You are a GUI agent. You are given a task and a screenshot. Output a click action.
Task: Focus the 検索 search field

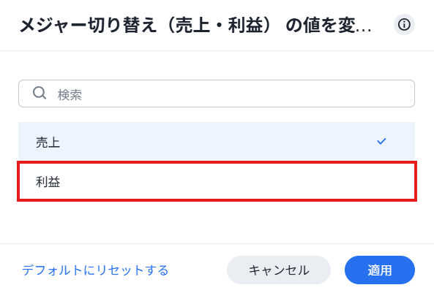point(217,94)
